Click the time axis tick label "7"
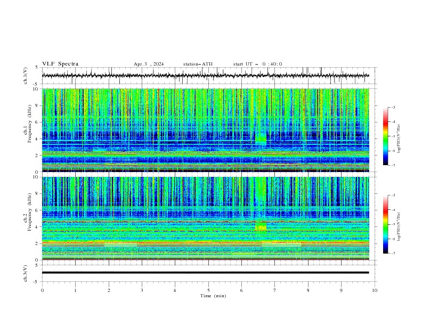Image resolution: width=422 pixels, height=326 pixels. tap(275, 290)
